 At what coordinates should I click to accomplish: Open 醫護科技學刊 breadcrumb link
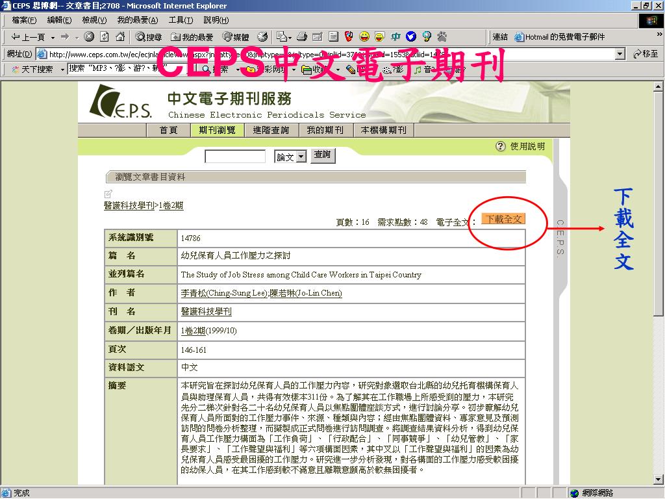[x=129, y=205]
